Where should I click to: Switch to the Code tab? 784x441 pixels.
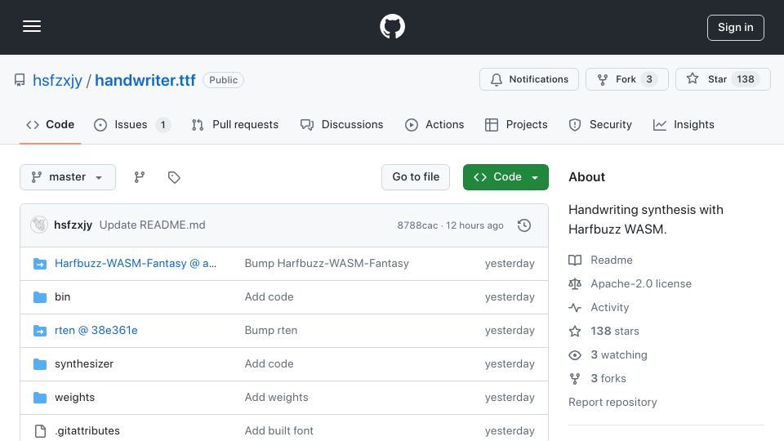51,124
